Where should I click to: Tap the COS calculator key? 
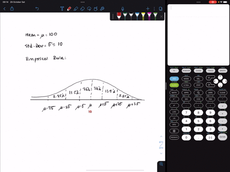click(198, 99)
